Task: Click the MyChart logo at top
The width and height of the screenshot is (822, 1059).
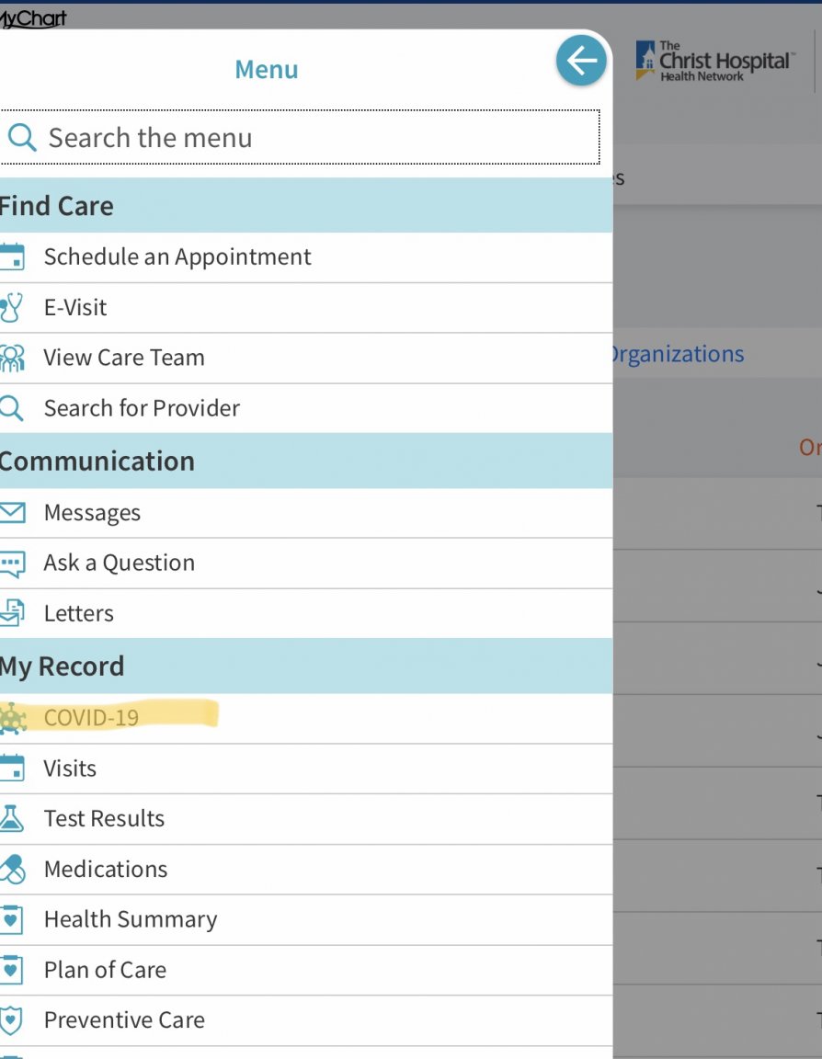Action: click(x=33, y=17)
